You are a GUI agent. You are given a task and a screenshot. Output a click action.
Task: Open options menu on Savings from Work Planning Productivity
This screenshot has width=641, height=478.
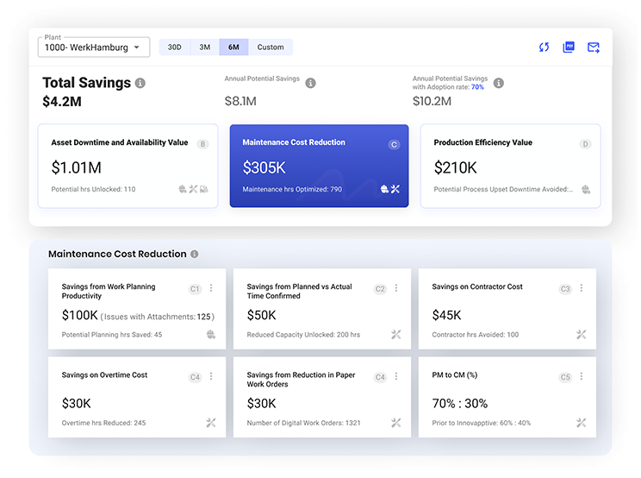[211, 288]
